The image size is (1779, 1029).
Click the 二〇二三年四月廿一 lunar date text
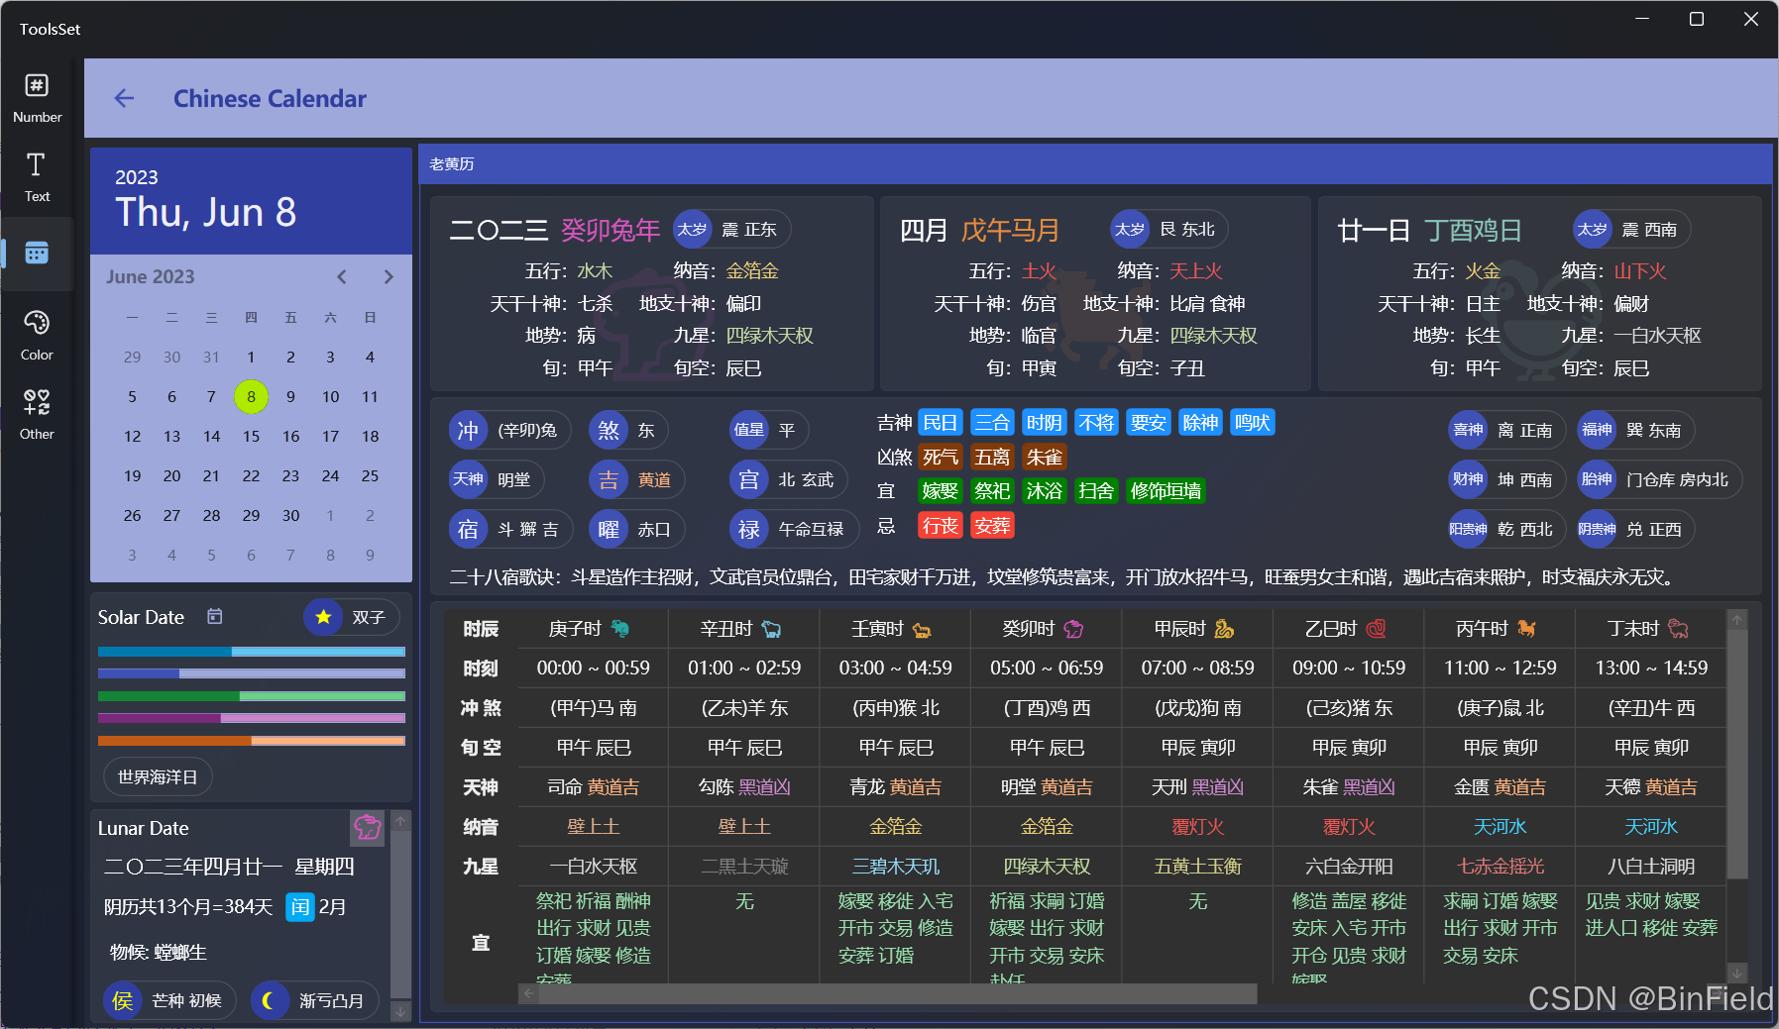coord(193,867)
